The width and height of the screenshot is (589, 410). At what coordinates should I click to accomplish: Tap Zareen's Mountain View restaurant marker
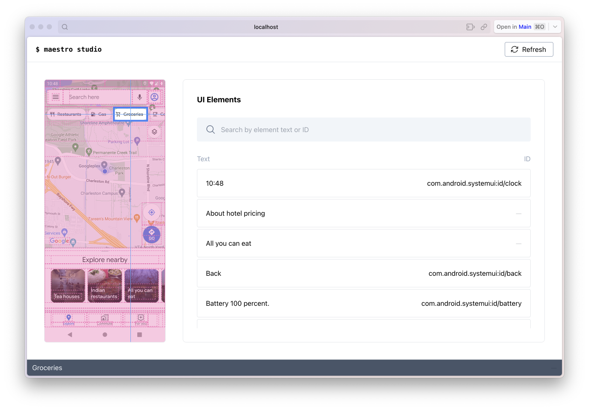(x=137, y=218)
